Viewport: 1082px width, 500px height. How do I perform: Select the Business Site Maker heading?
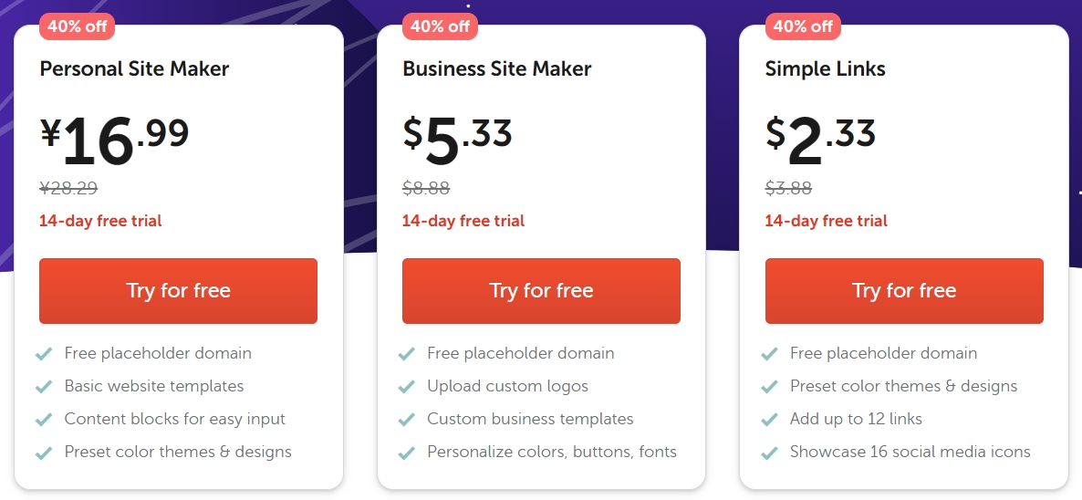click(x=497, y=69)
